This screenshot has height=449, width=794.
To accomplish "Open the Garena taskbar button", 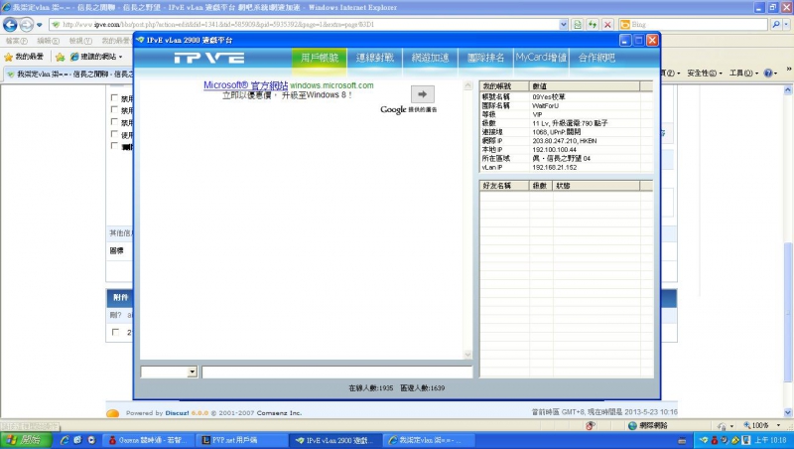I will [147, 440].
